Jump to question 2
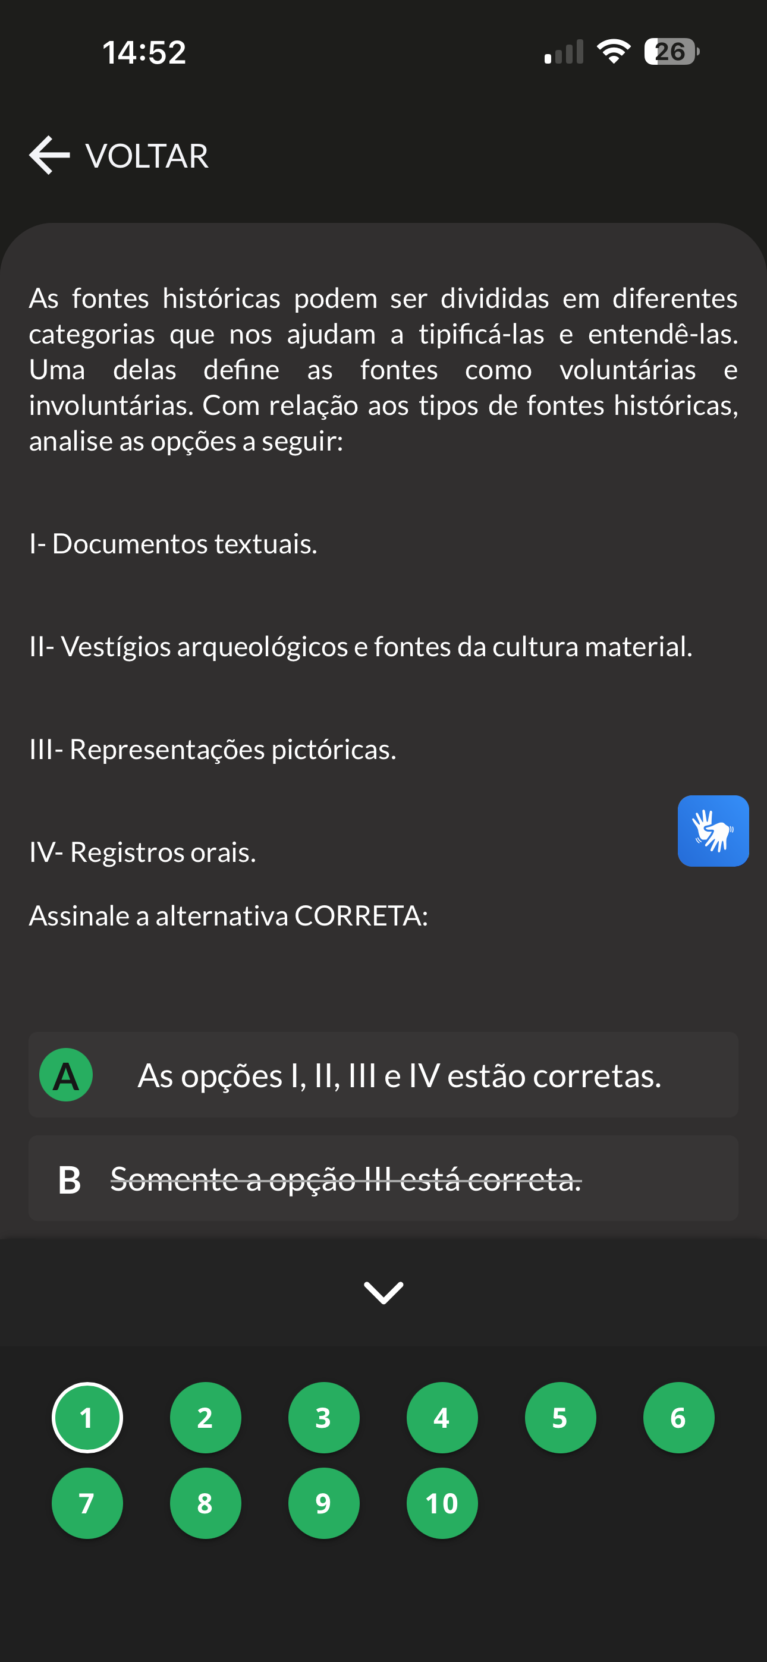 205,1418
